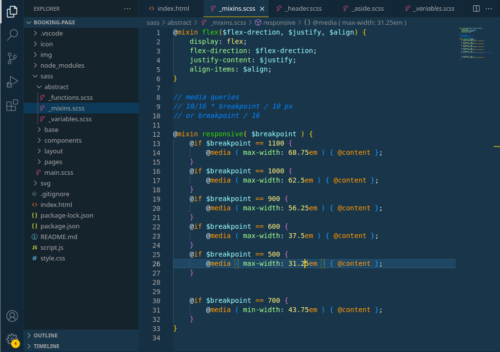500x352 pixels.
Task: Open the editor More Actions menu
Action: 488,9
